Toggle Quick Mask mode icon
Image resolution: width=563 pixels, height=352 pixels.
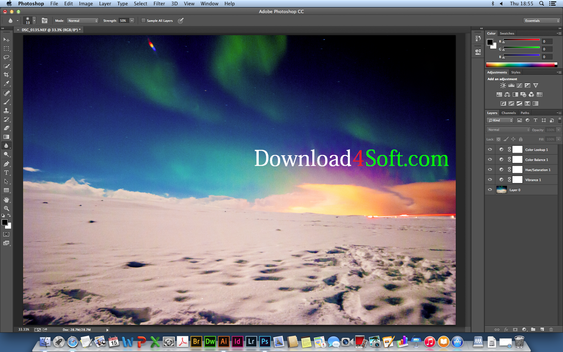click(x=6, y=234)
